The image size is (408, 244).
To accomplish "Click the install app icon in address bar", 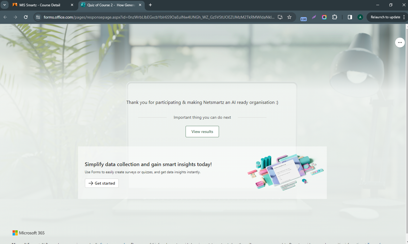I will 280,17.
